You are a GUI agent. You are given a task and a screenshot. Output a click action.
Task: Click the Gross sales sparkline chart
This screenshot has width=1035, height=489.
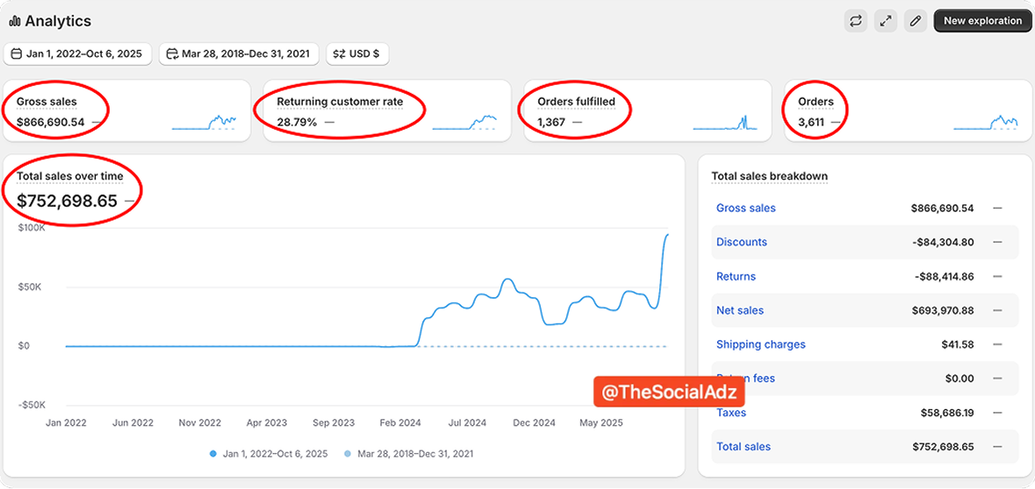tap(204, 123)
